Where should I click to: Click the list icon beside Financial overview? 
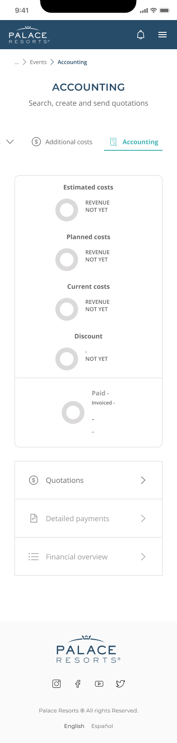(34, 557)
